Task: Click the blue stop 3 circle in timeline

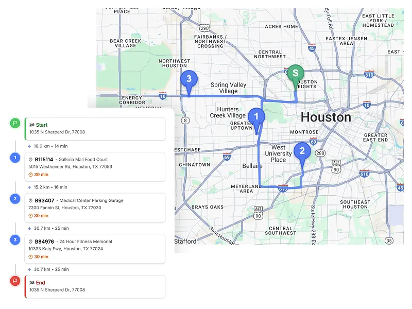Action: pyautogui.click(x=15, y=239)
